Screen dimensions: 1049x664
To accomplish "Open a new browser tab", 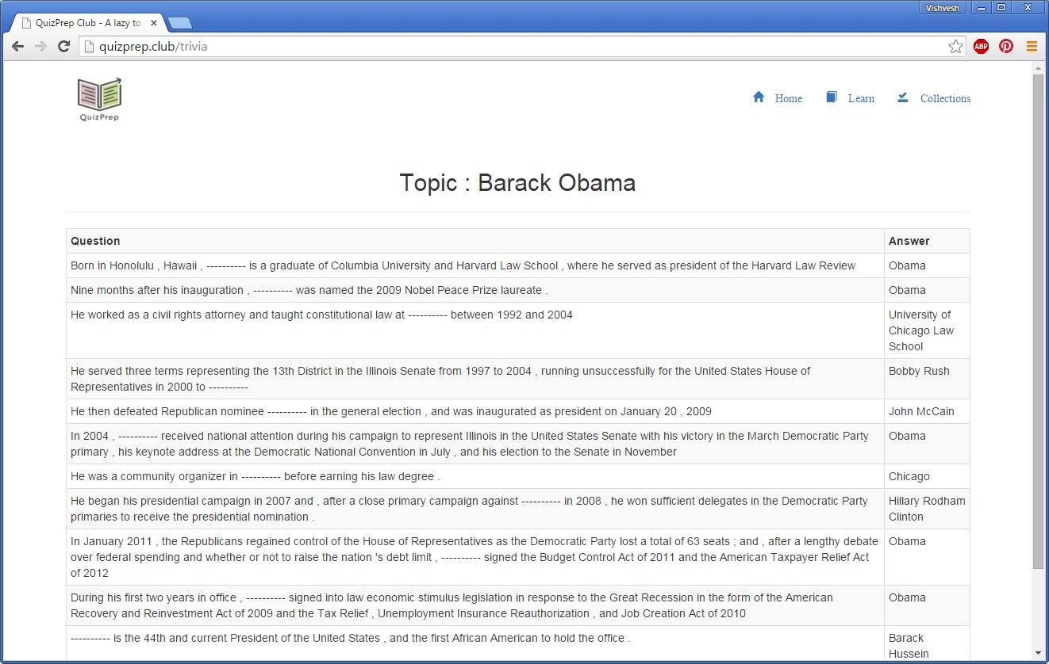I will (x=180, y=23).
